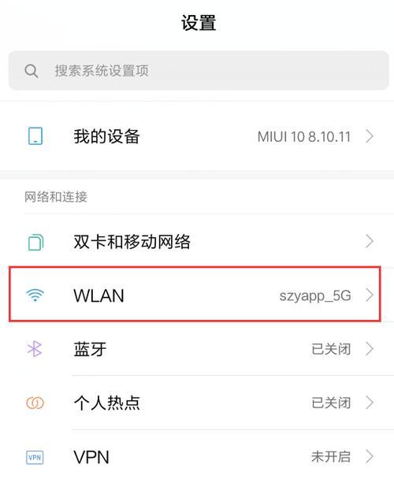Tap Bluetooth's 已关闭 status text

coord(331,349)
